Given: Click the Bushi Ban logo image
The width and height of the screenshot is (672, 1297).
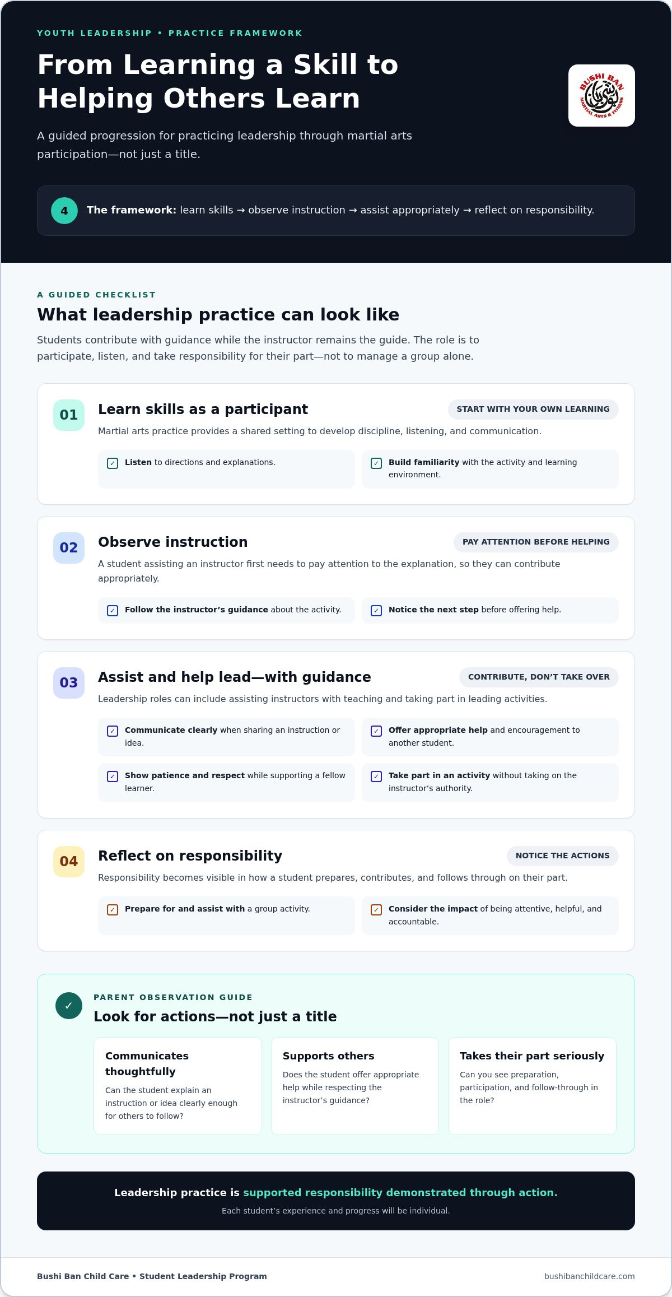Looking at the screenshot, I should point(601,95).
